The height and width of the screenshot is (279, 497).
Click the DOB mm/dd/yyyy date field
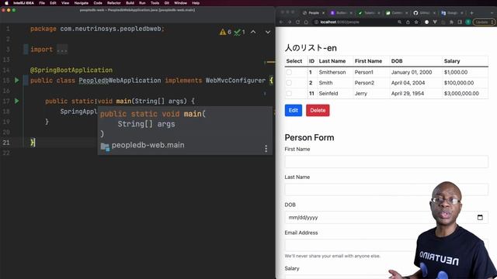(x=386, y=217)
